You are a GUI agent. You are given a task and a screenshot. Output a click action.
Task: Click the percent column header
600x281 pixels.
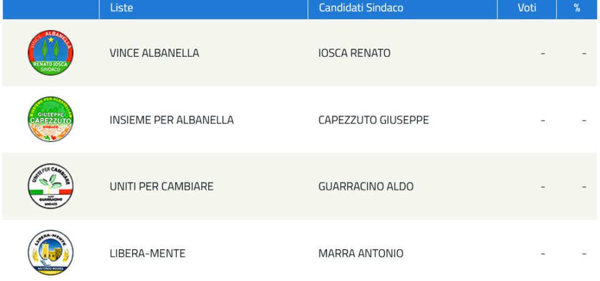pos(577,7)
